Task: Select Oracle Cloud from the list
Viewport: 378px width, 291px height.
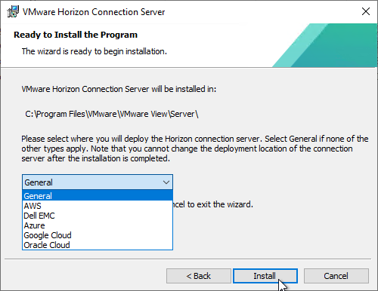Action: 98,245
